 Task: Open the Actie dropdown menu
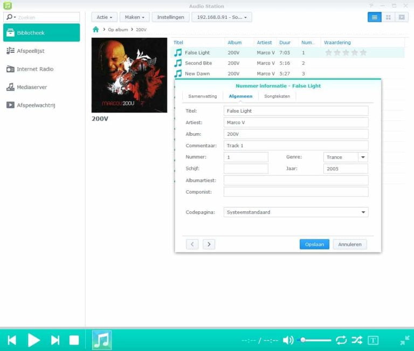pos(104,17)
